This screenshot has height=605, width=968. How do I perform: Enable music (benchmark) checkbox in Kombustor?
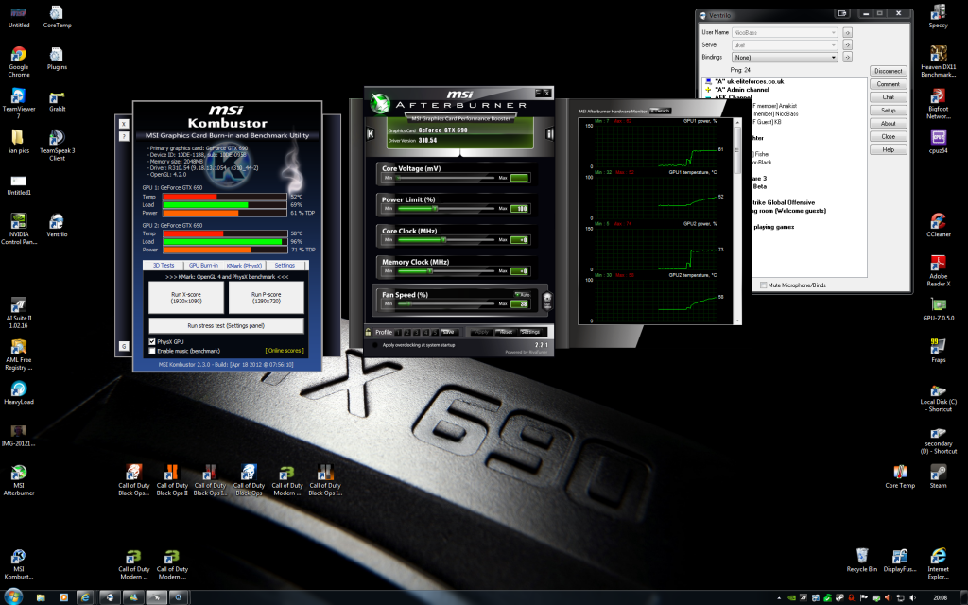[152, 350]
